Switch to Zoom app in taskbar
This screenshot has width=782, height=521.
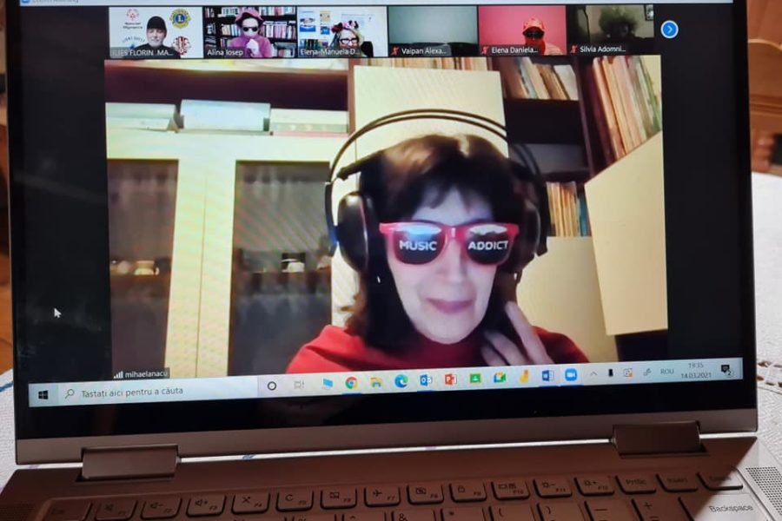pyautogui.click(x=571, y=374)
